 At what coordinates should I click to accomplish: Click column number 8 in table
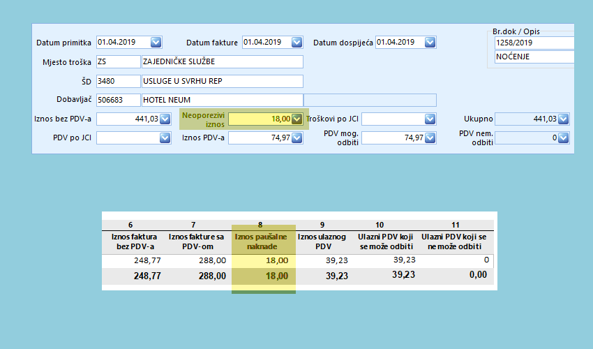click(260, 225)
